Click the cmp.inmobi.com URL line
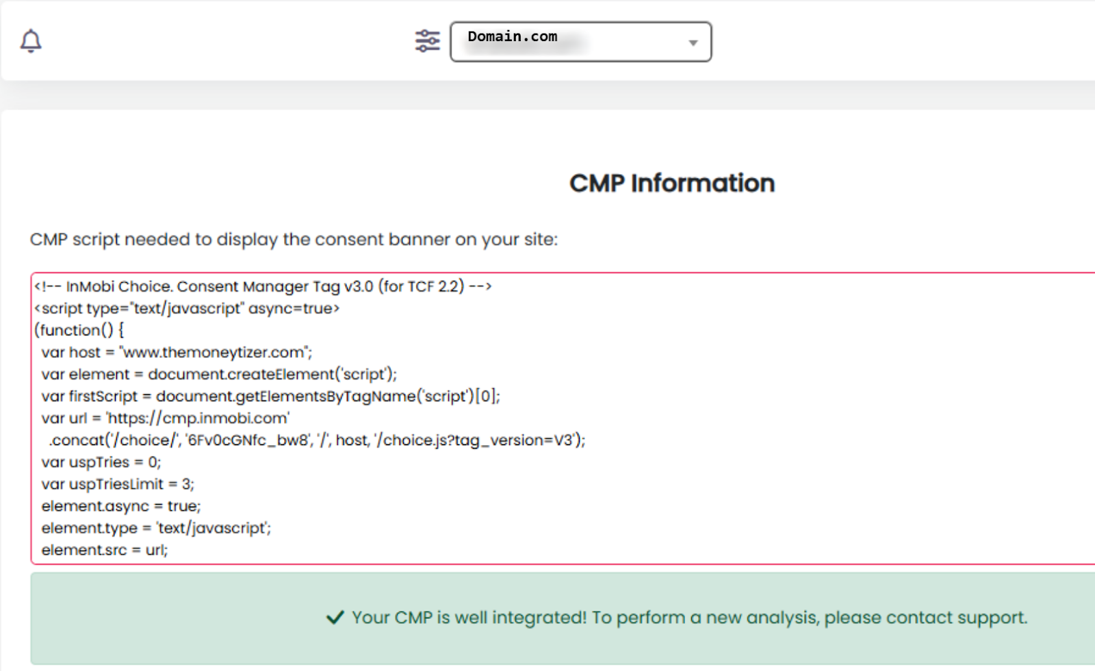 (x=166, y=418)
